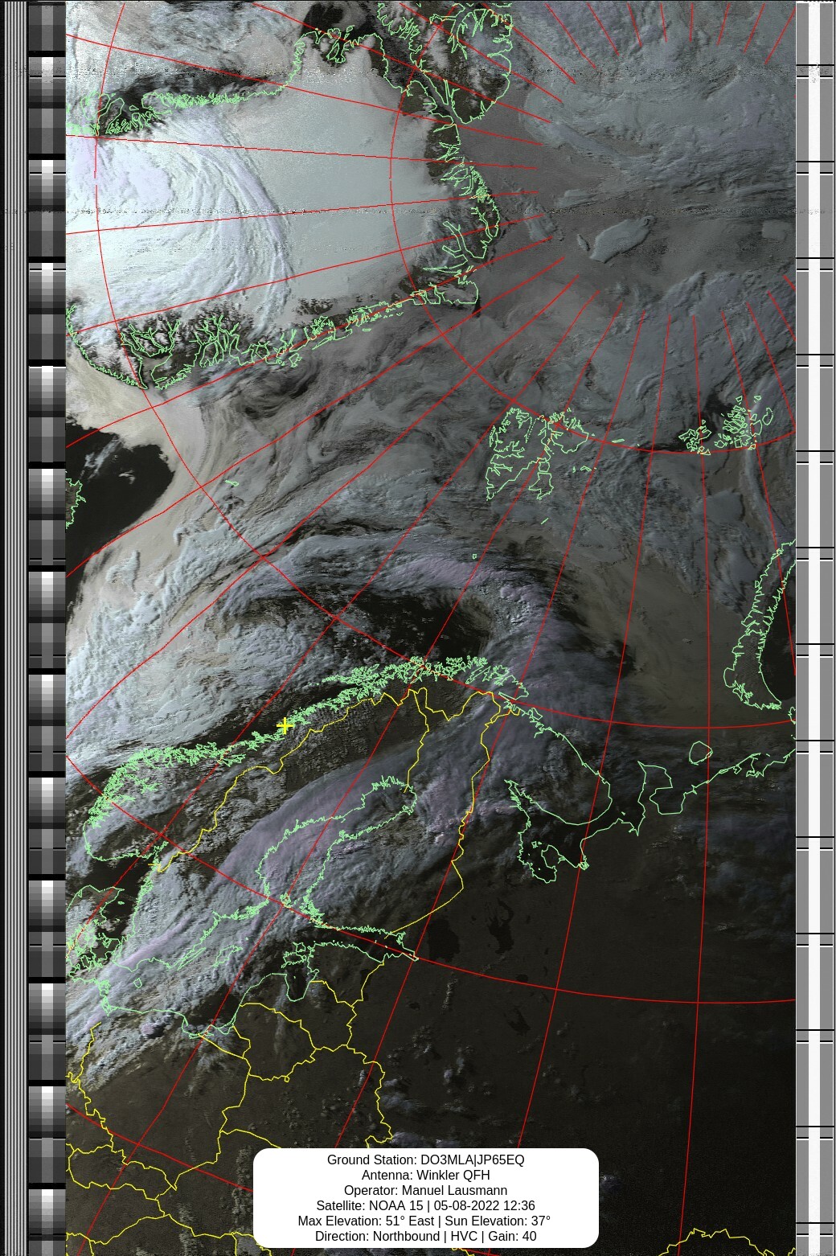Click the 'Max Elevation: 51° East | Sun Elevation: 37°' line
The image size is (836, 1256).
pyautogui.click(x=425, y=1221)
